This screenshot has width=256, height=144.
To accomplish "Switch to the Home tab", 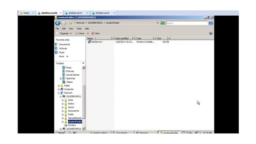I will point(26,13).
